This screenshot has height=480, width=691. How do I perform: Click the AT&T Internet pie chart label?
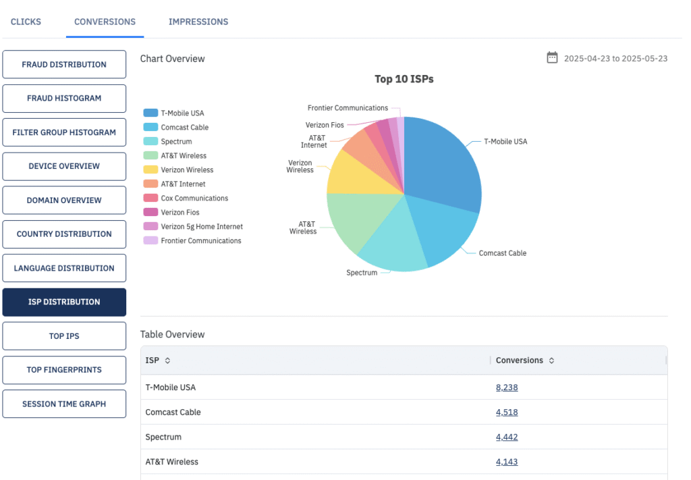(x=314, y=142)
